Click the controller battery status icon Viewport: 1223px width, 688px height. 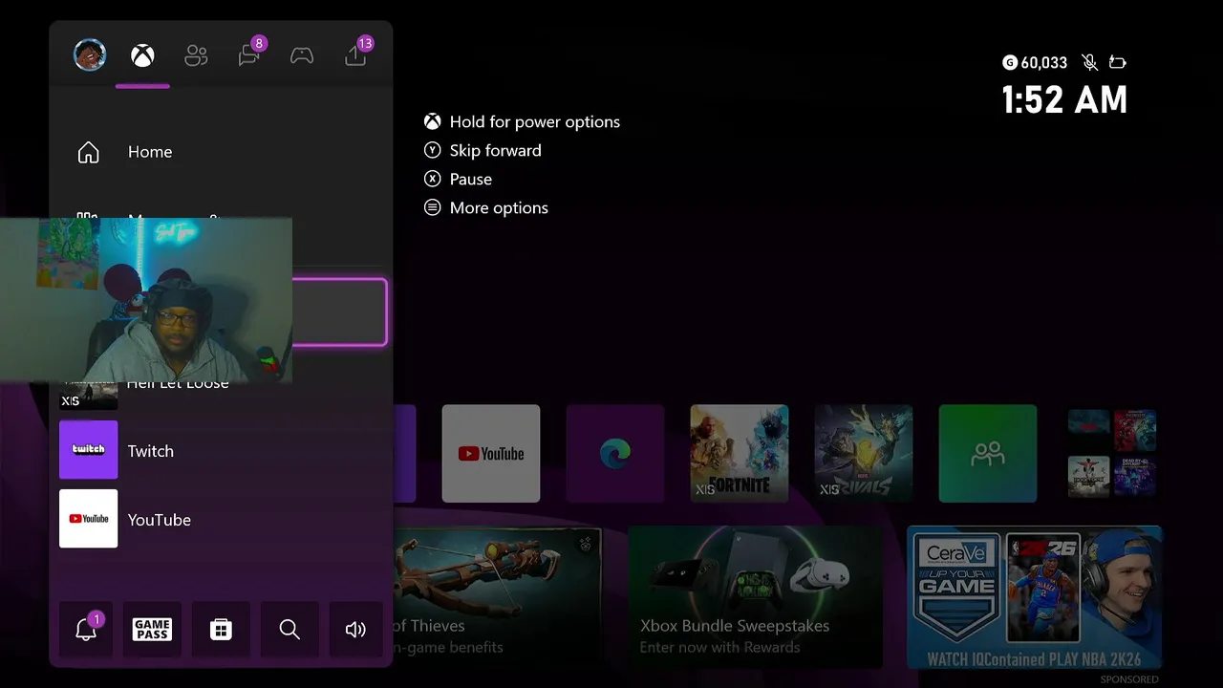tap(1118, 62)
